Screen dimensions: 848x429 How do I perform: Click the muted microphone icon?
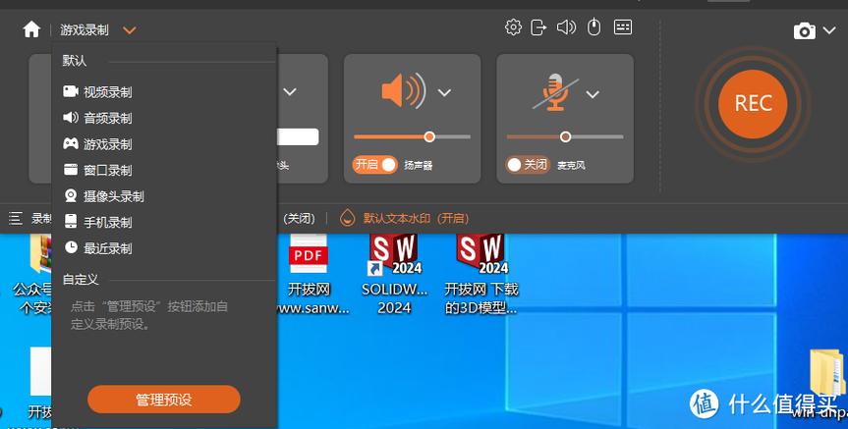(555, 93)
